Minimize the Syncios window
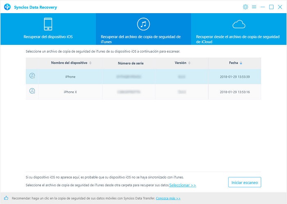The height and width of the screenshot is (204, 287). click(263, 7)
